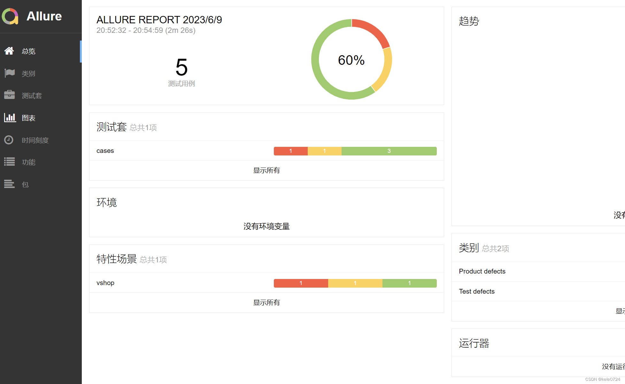Click the aligned-lines icon for 包

9,184
